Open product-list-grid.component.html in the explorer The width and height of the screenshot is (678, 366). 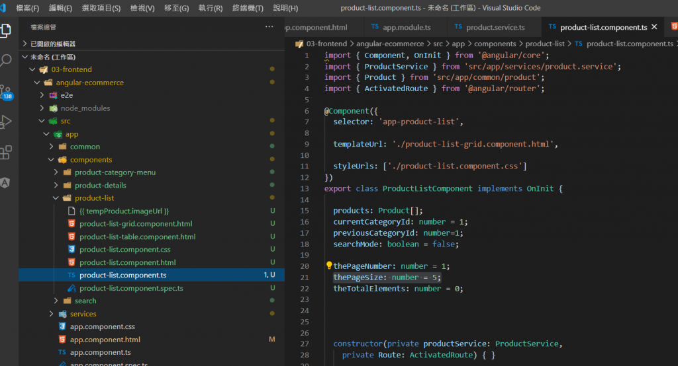(136, 224)
